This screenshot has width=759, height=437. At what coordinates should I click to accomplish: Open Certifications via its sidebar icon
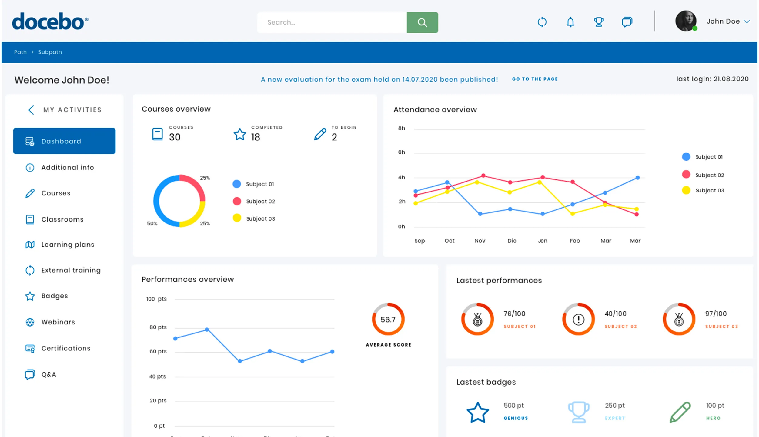coord(30,348)
